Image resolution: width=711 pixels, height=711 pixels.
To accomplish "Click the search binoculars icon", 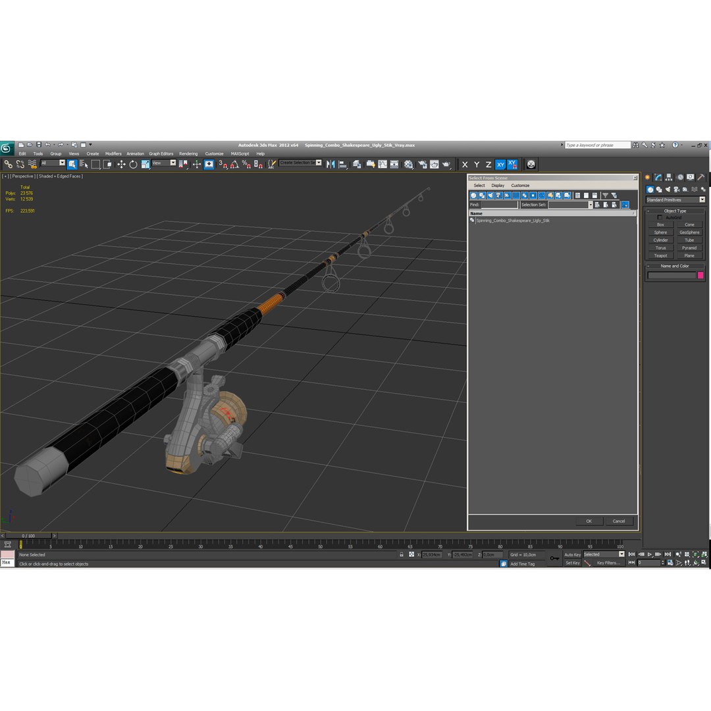I will point(636,145).
